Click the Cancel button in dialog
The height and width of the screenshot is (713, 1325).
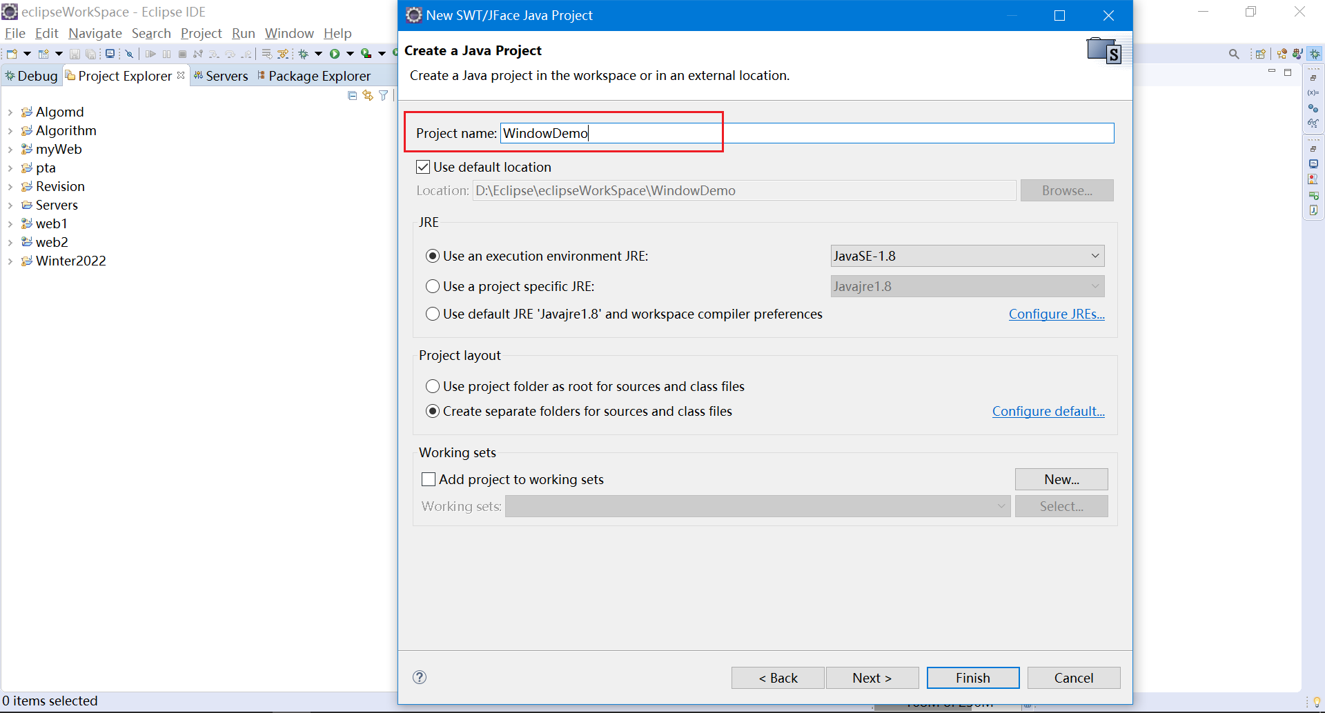coord(1074,678)
